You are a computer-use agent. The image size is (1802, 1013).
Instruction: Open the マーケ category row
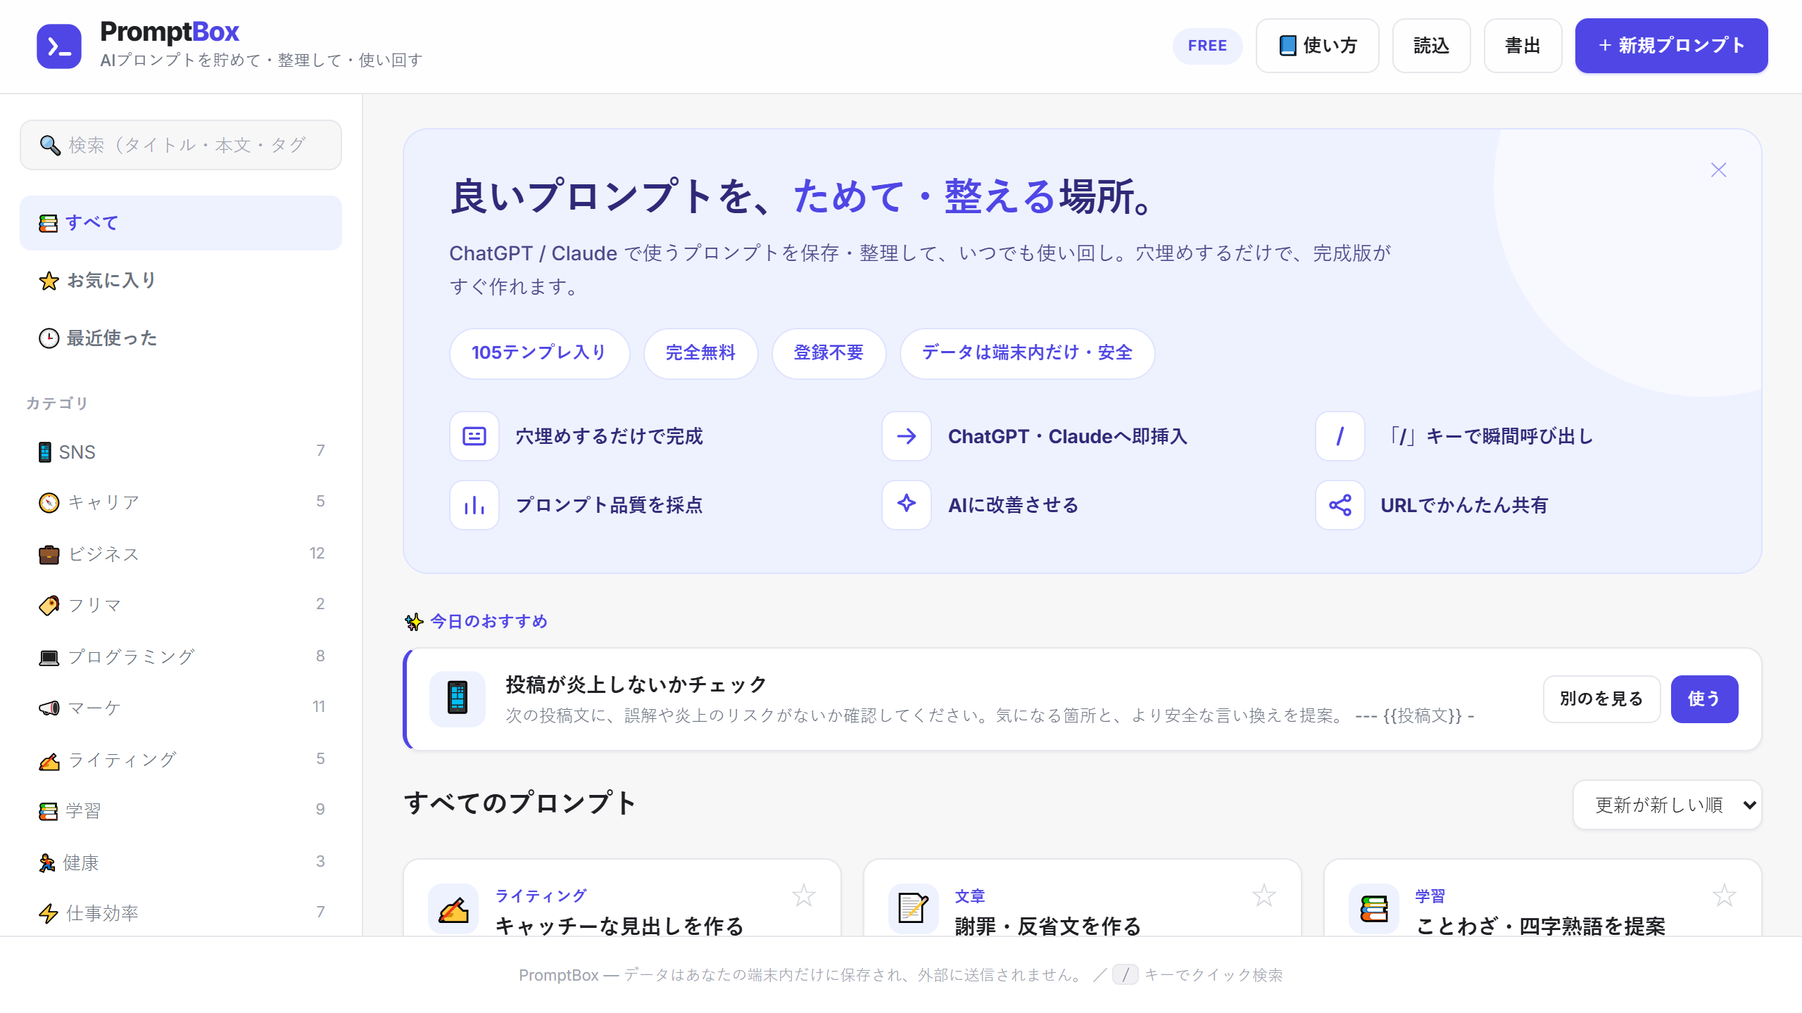click(181, 708)
